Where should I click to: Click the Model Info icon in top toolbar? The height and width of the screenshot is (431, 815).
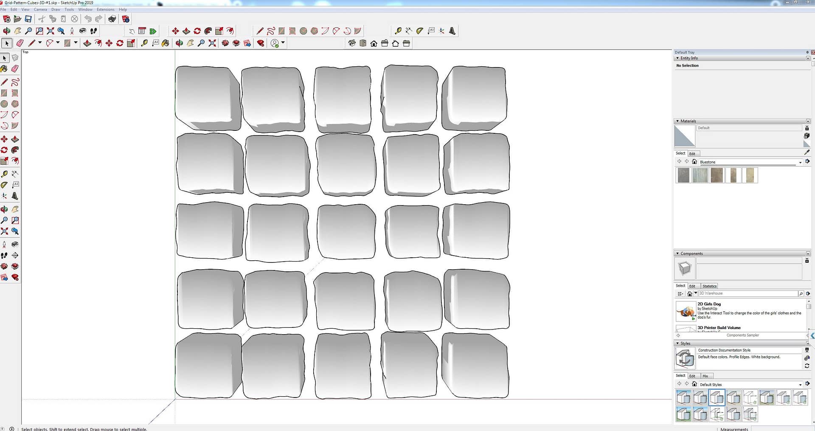[x=126, y=19]
